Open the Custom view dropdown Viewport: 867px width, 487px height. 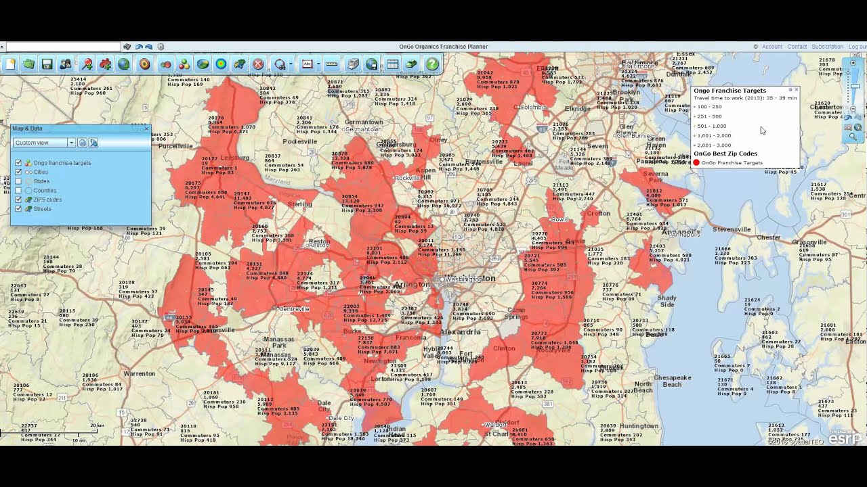tap(44, 143)
